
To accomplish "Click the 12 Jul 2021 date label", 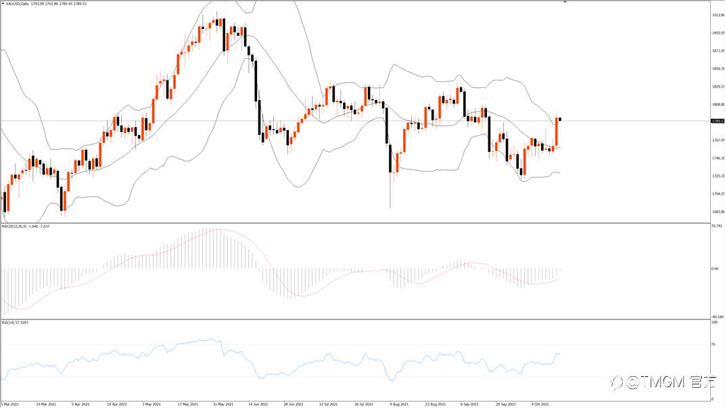I will click(328, 405).
